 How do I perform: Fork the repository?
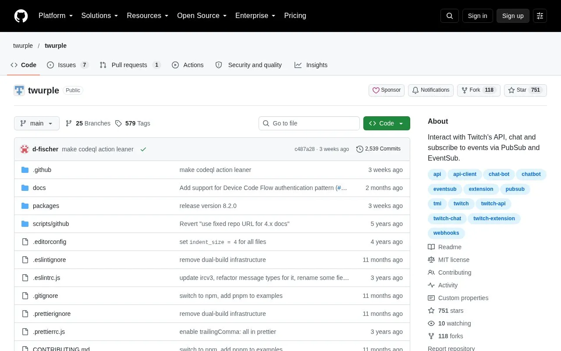(479, 90)
